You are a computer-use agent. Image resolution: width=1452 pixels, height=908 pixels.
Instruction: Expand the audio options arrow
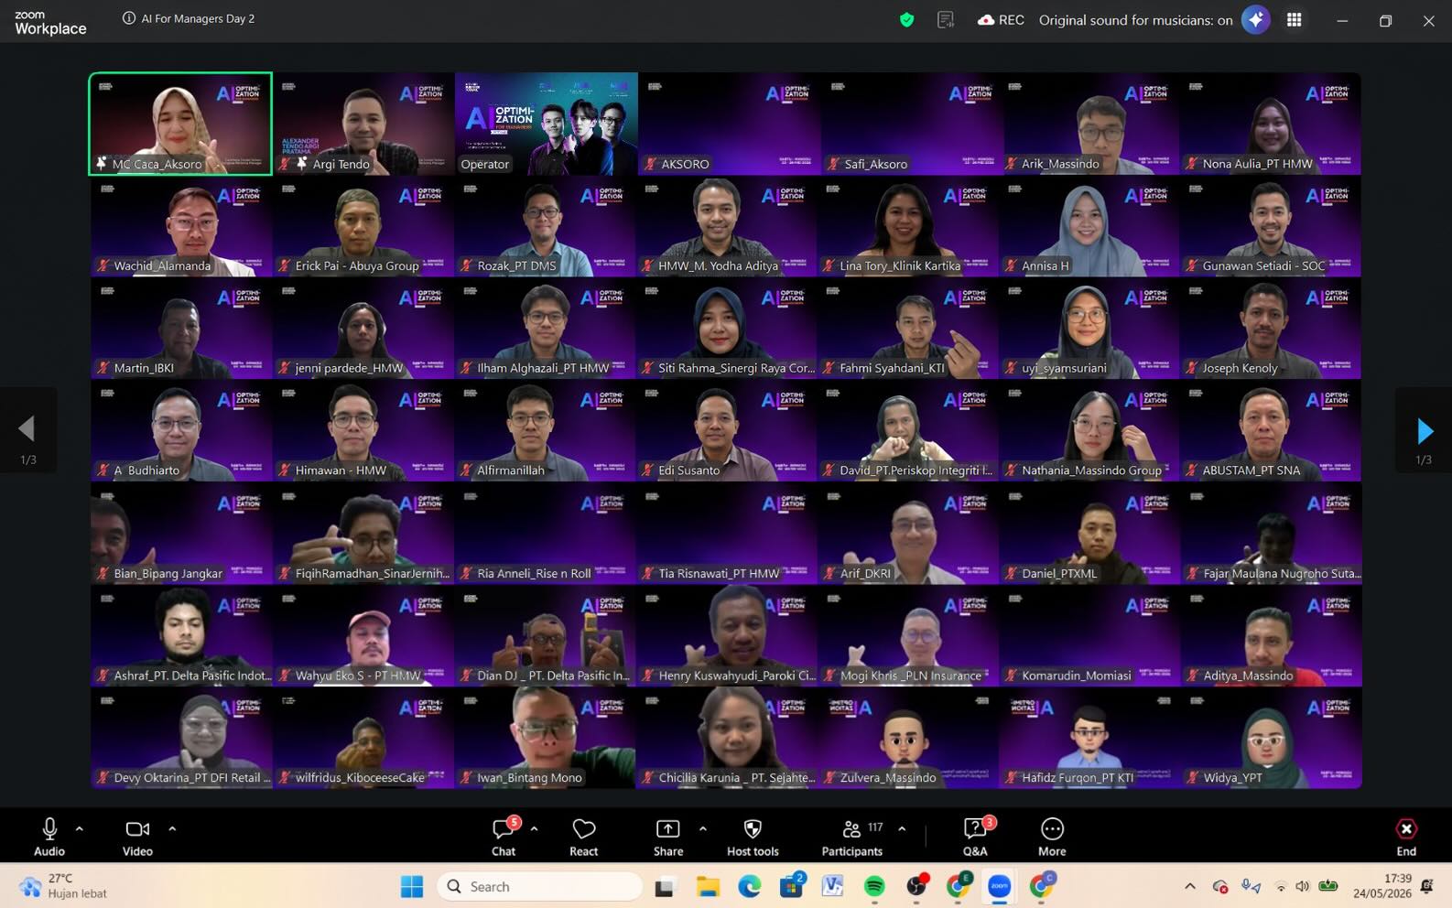(80, 828)
